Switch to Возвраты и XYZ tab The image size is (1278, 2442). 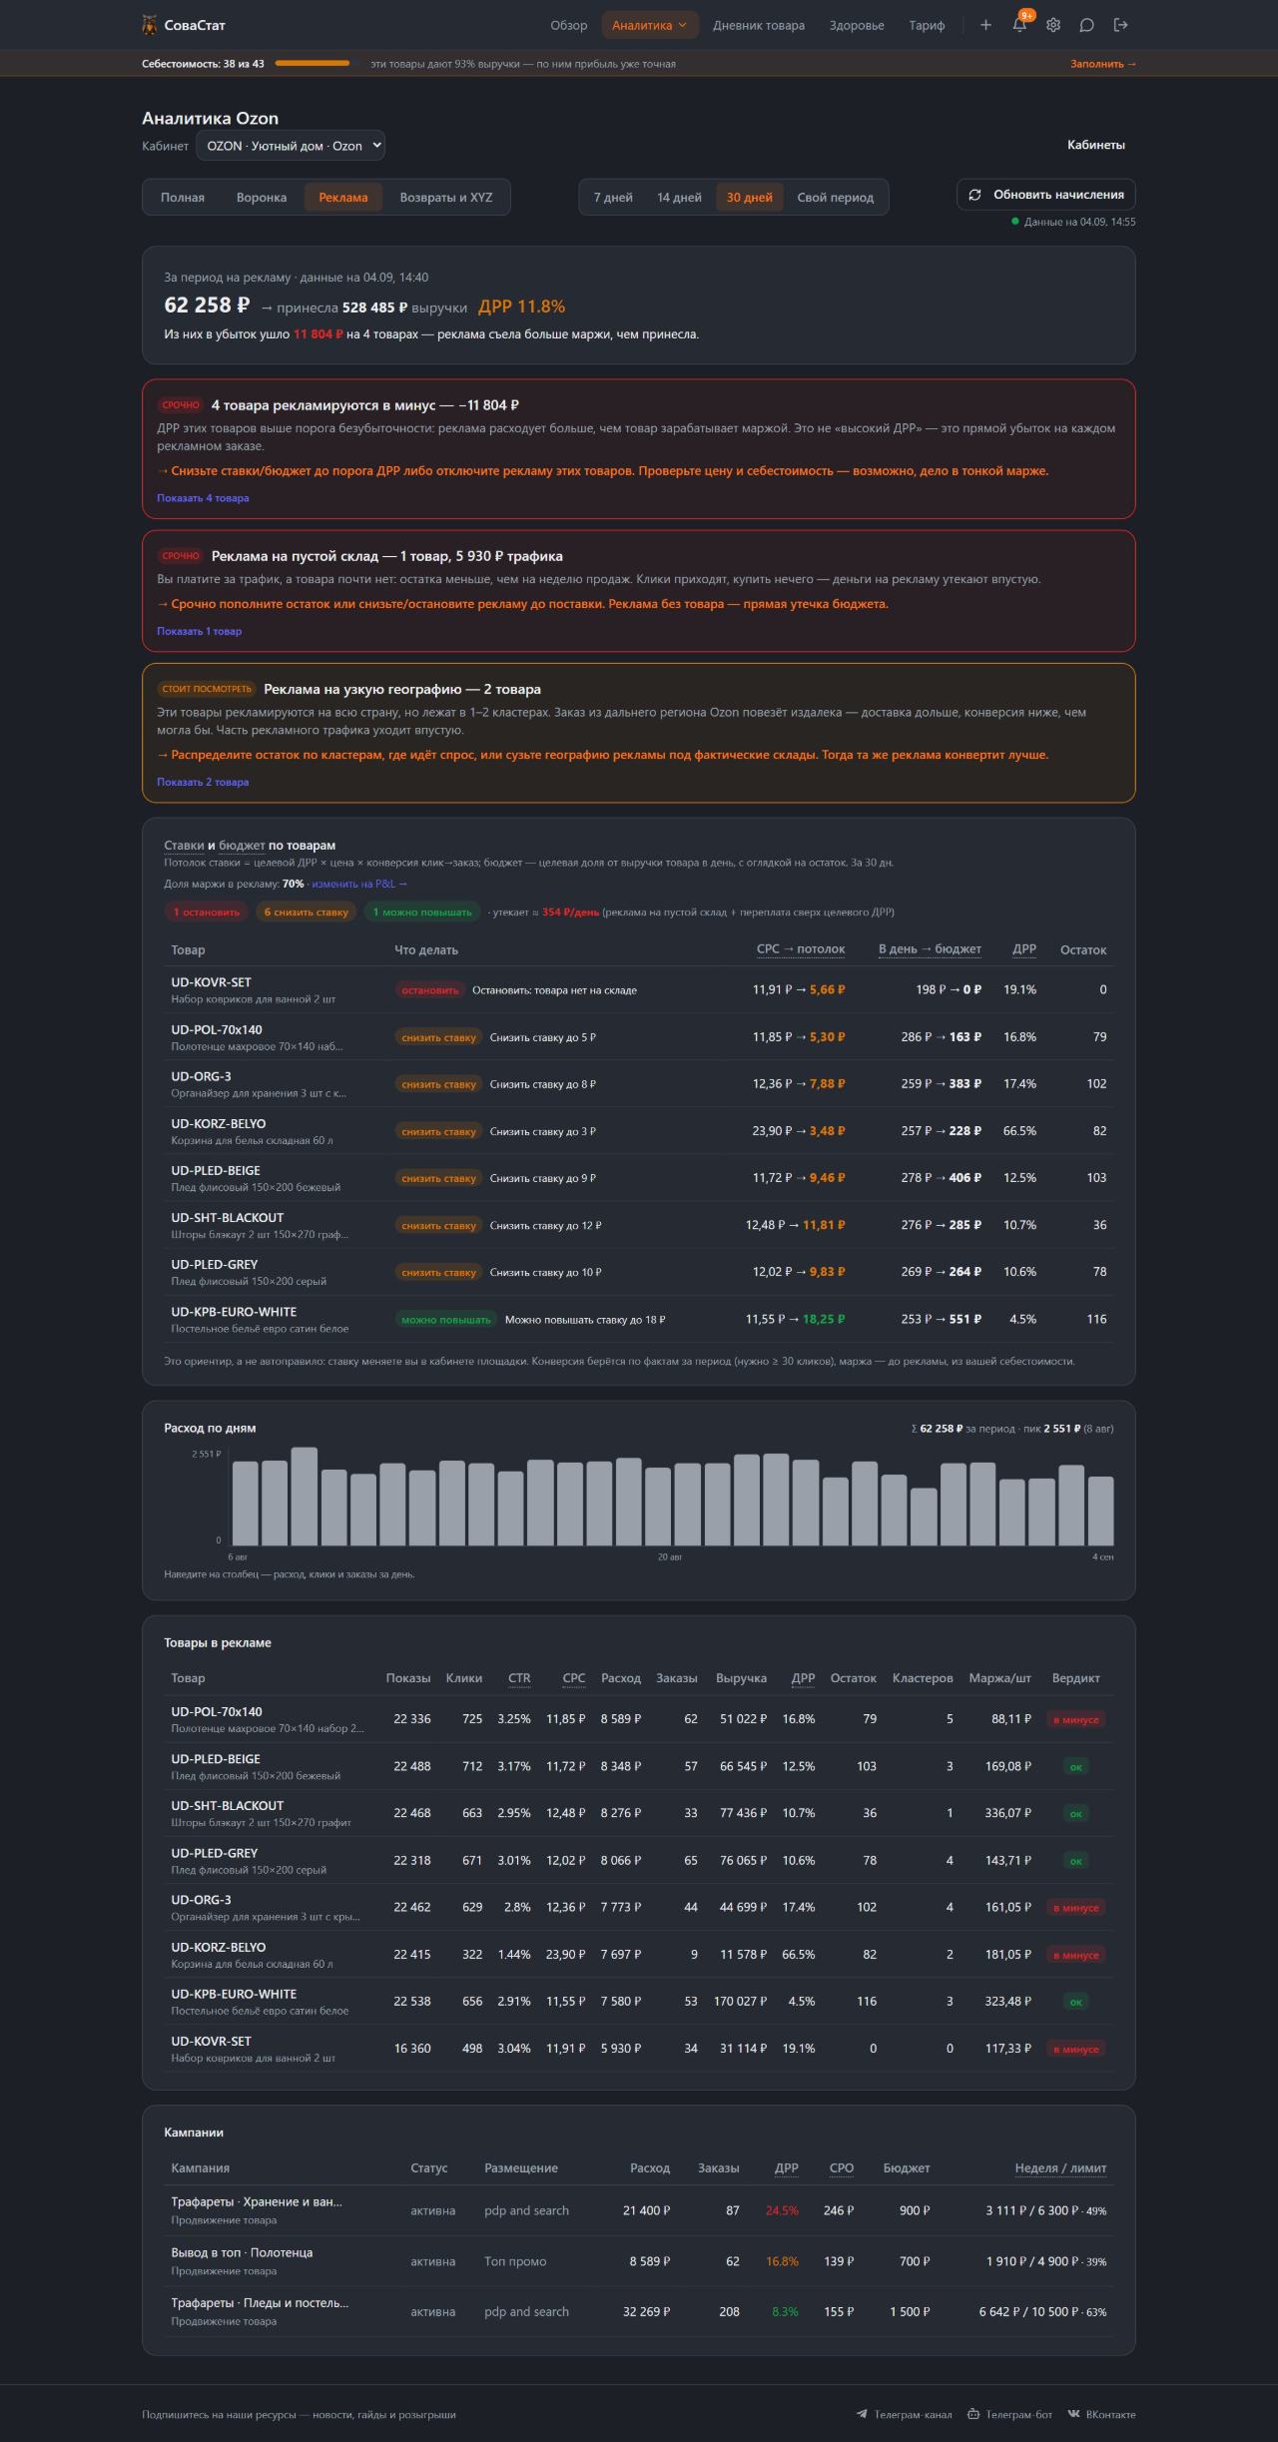[x=446, y=198]
